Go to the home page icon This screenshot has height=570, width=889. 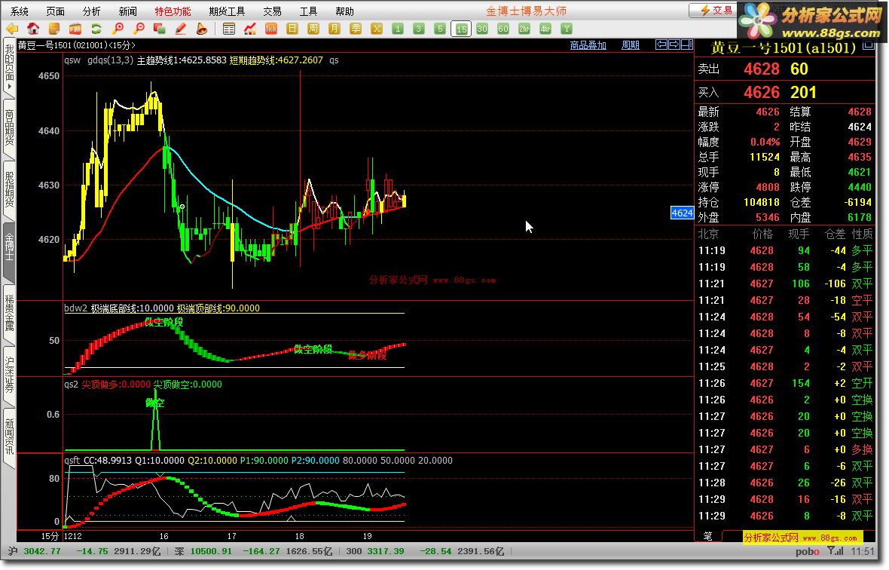[x=33, y=29]
